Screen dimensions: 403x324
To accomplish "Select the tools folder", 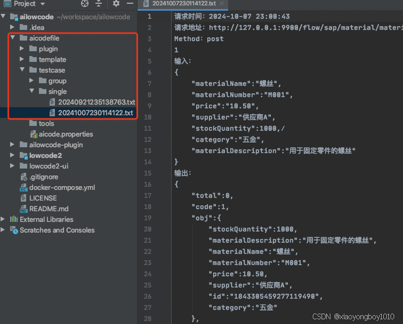I will tap(46, 123).
